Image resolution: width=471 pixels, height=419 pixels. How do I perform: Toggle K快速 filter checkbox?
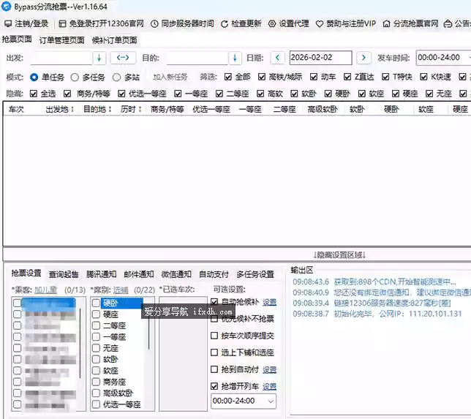423,78
